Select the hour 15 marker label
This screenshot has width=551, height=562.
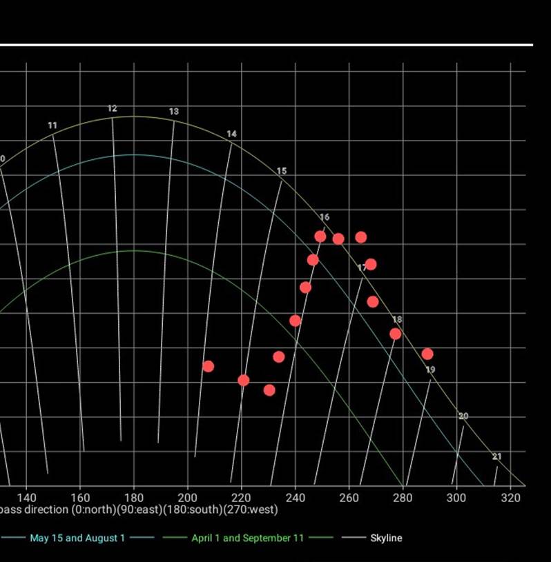(282, 171)
